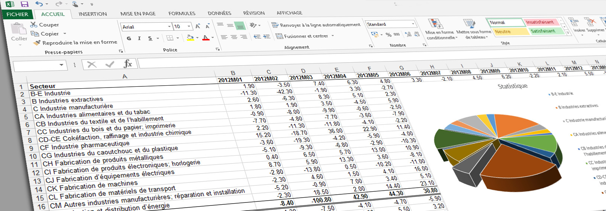Undo the last action with the arrow icon
606x211 pixels.
[x=39, y=4]
